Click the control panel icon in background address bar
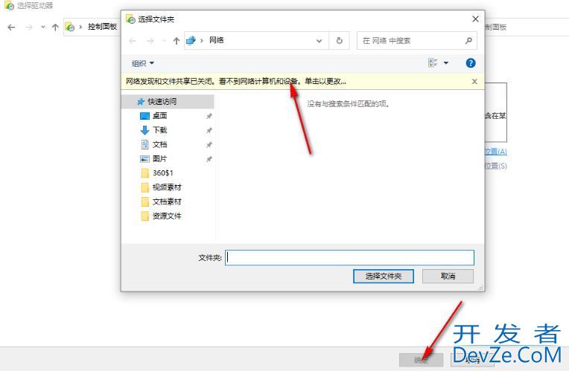 (x=70, y=27)
